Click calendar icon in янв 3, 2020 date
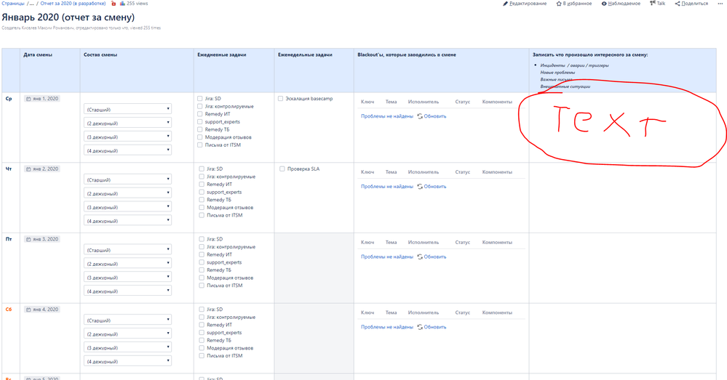Image resolution: width=727 pixels, height=380 pixels. [x=29, y=239]
